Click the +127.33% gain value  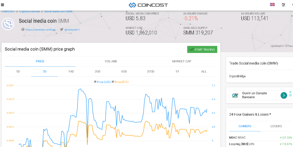pos(286,138)
